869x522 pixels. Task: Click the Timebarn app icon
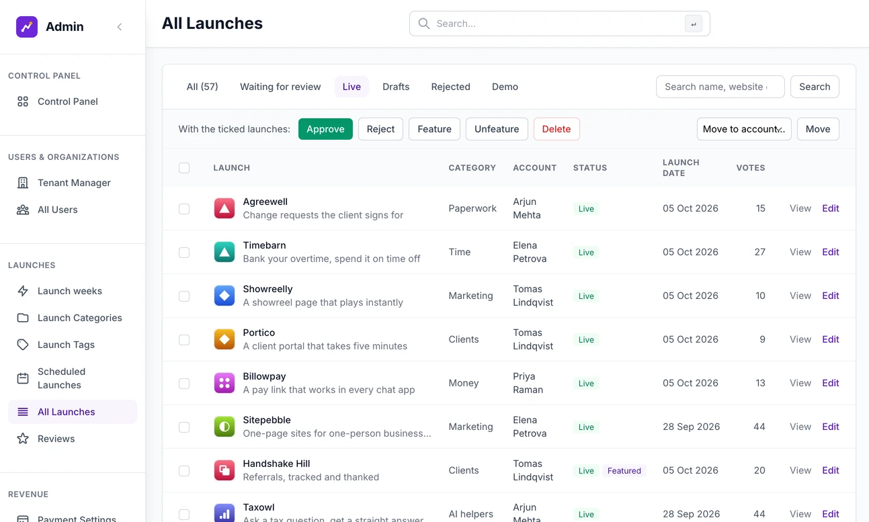(x=224, y=252)
